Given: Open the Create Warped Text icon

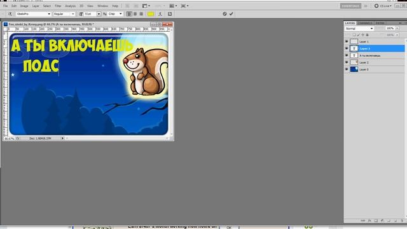Looking at the screenshot, I should pyautogui.click(x=160, y=14).
